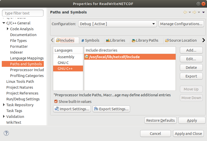Click the help question mark icon
The image size is (207, 141).
[x=6, y=133]
